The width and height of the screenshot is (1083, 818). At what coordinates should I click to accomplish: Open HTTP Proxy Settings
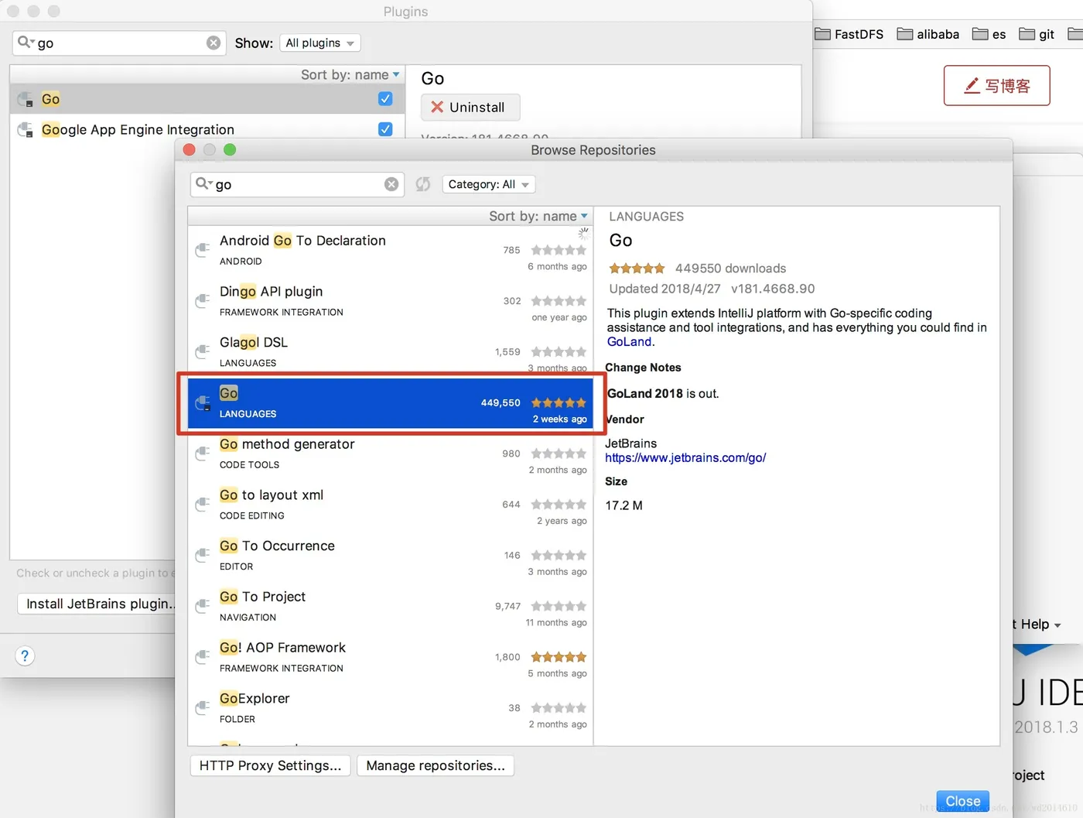pos(270,765)
